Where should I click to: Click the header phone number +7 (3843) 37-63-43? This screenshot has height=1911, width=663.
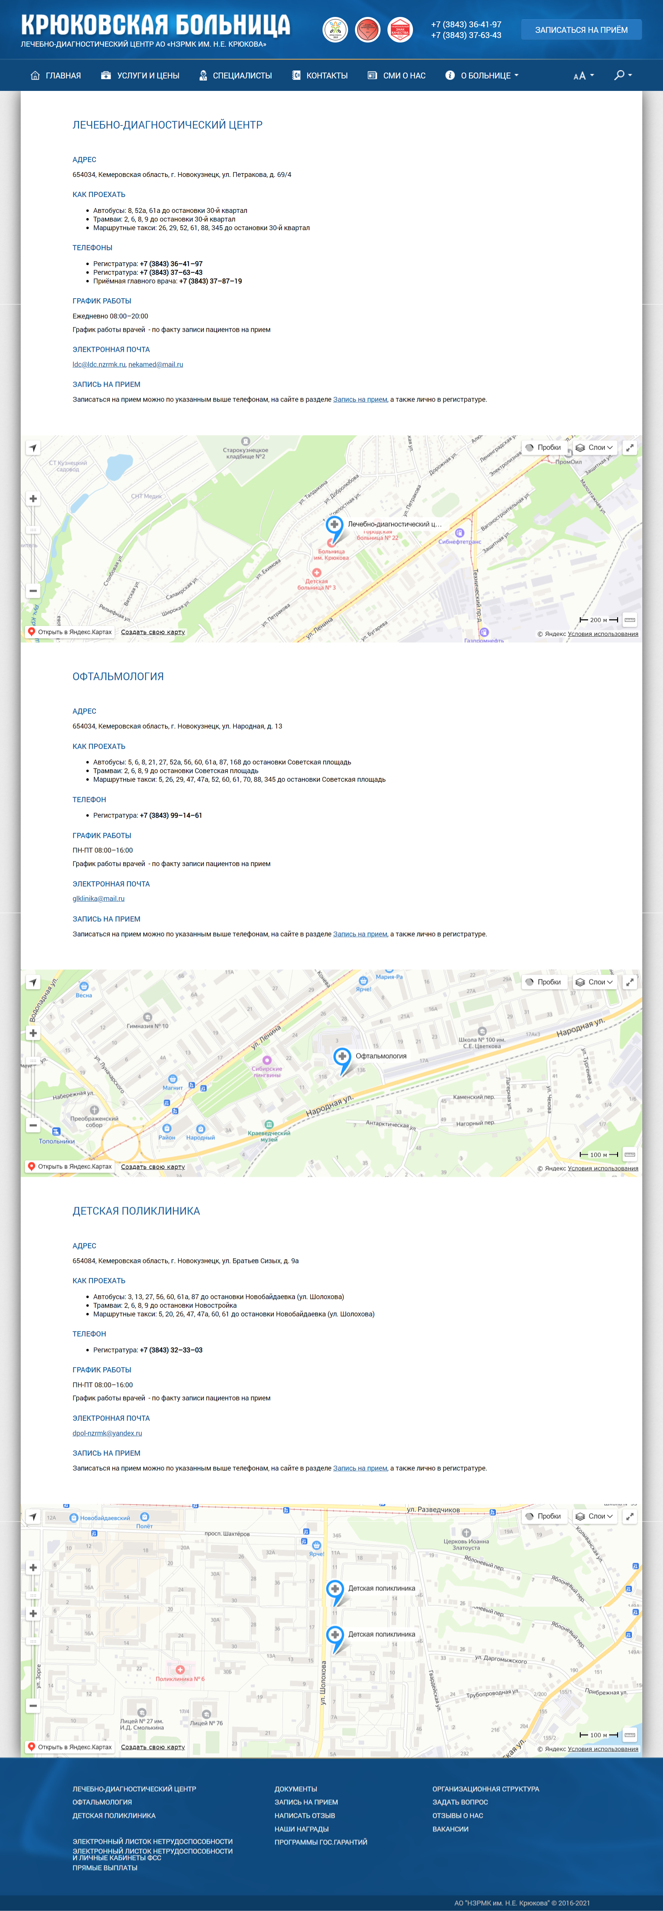467,35
